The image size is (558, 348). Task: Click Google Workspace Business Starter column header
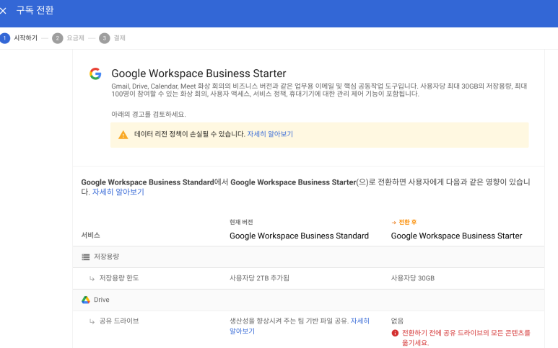[x=456, y=236]
